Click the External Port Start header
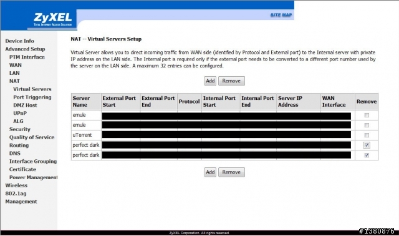This screenshot has width=399, height=236. (120, 101)
